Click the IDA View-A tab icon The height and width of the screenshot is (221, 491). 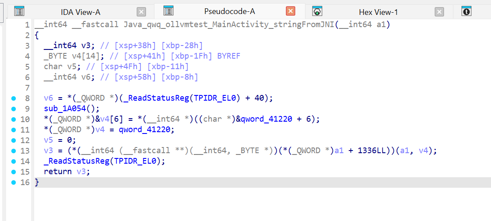(19, 11)
